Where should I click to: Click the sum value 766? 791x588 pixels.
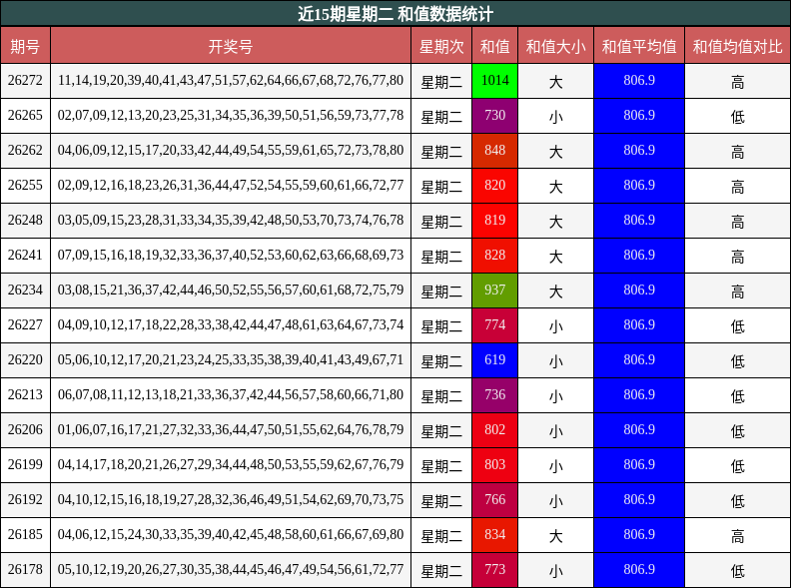pyautogui.click(x=495, y=499)
